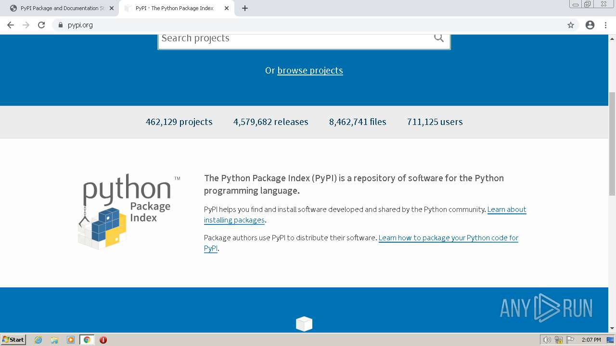Screen dimensions: 616x346
Task: Reload the pypi.org page
Action: point(41,25)
